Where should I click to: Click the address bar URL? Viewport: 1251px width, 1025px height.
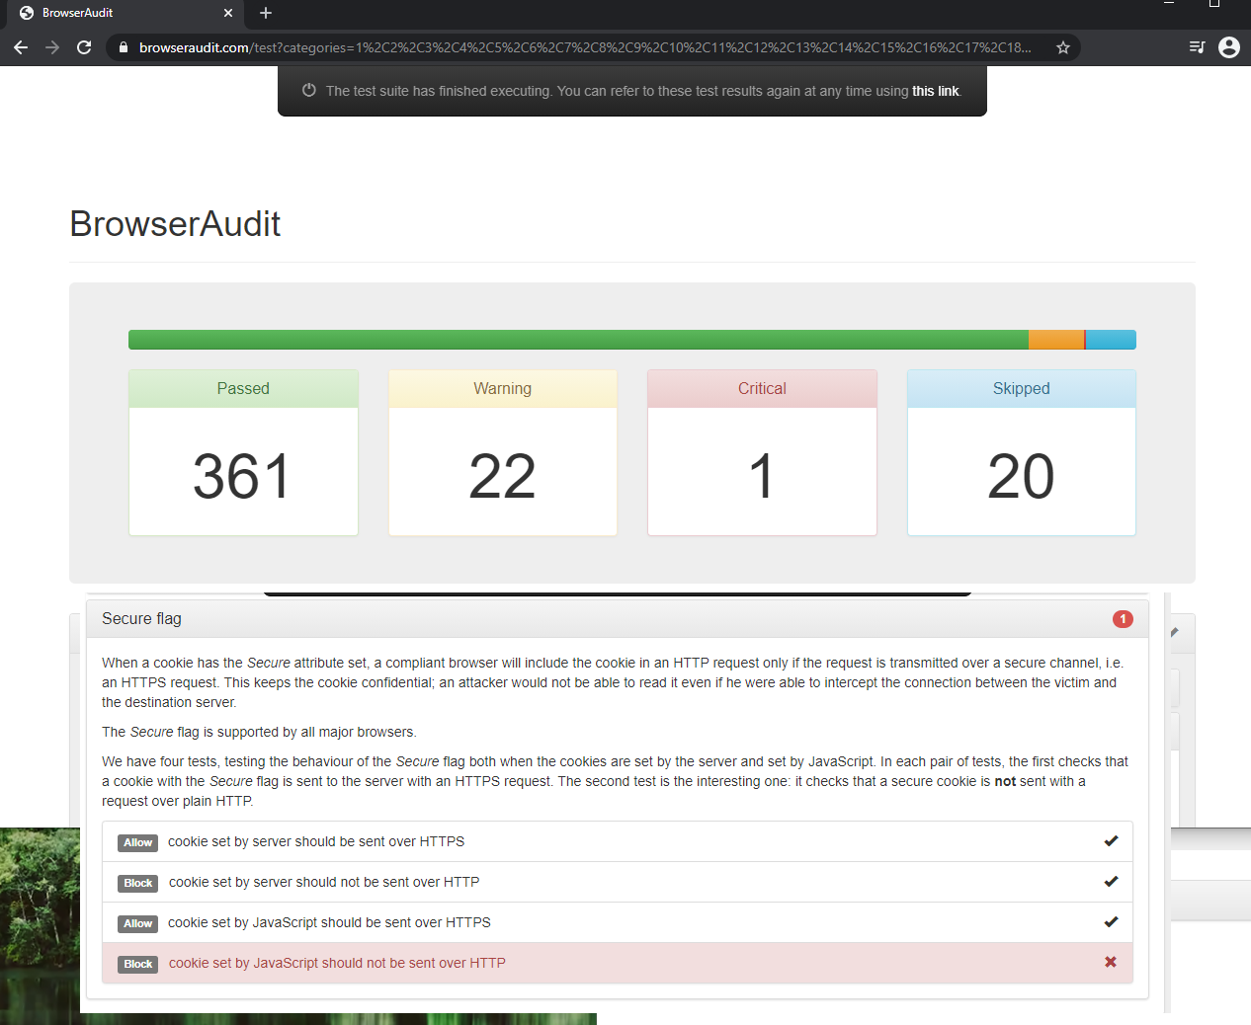point(585,47)
